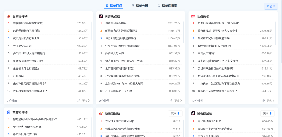Open topic 90秒回顾神舟飞天征途
The width and height of the screenshot is (282, 137).
26,31
